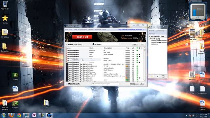Screen dimensions: 210x118
Task: Click the green ping bar in last room row
Action: coord(128,80)
